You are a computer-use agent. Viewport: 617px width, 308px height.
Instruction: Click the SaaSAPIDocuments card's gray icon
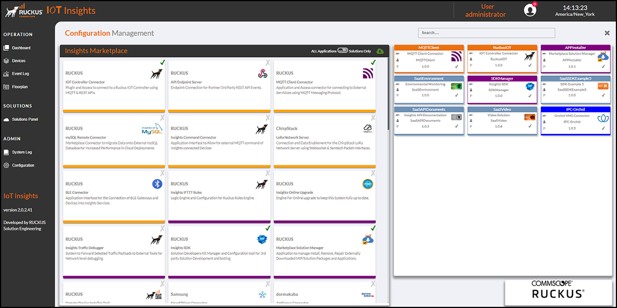(x=456, y=117)
